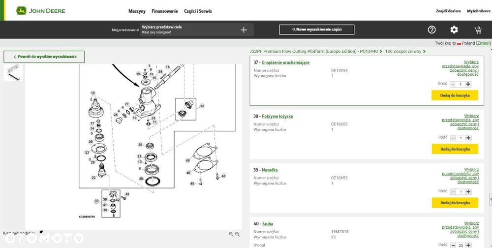Open the Finansowanie menu
The width and height of the screenshot is (492, 248).
(x=165, y=11)
